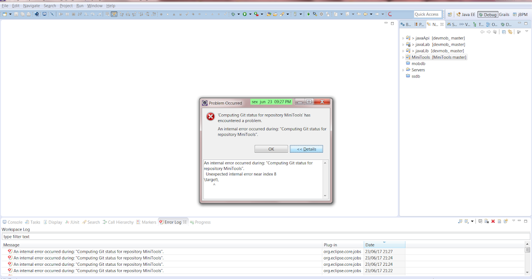Click the Search icon in the toolbar
This screenshot has width=532, height=279.
52,14
